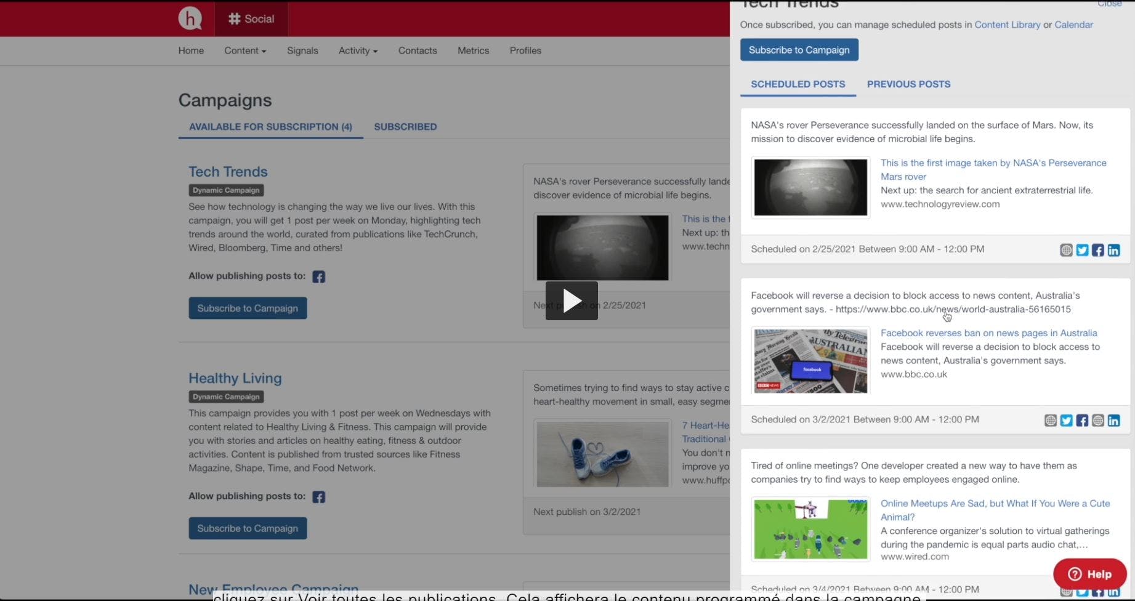Image resolution: width=1135 pixels, height=601 pixels.
Task: Click green virtual meetup thumbnail
Action: 810,529
